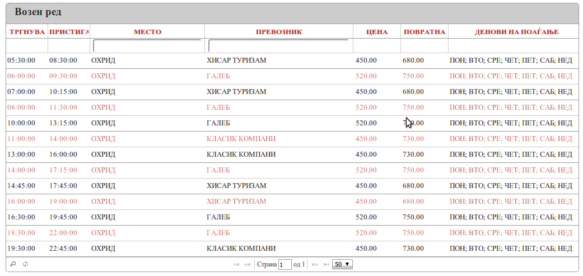This screenshot has width=583, height=276.
Task: Click operating days cell in 19:30:00 row
Action: [x=511, y=249]
